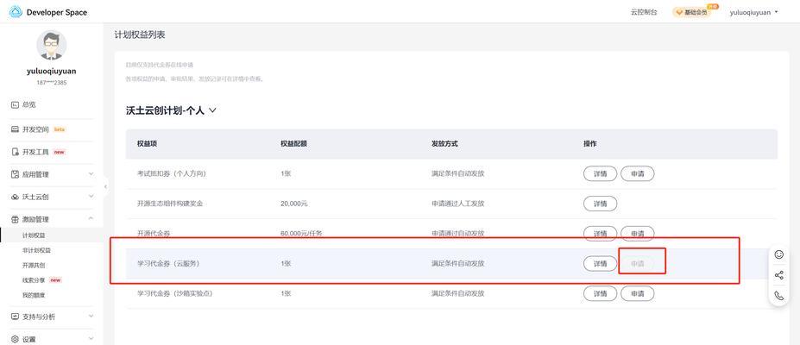Image resolution: width=800 pixels, height=345 pixels.
Task: Click the 权益项 column header
Action: coord(147,144)
